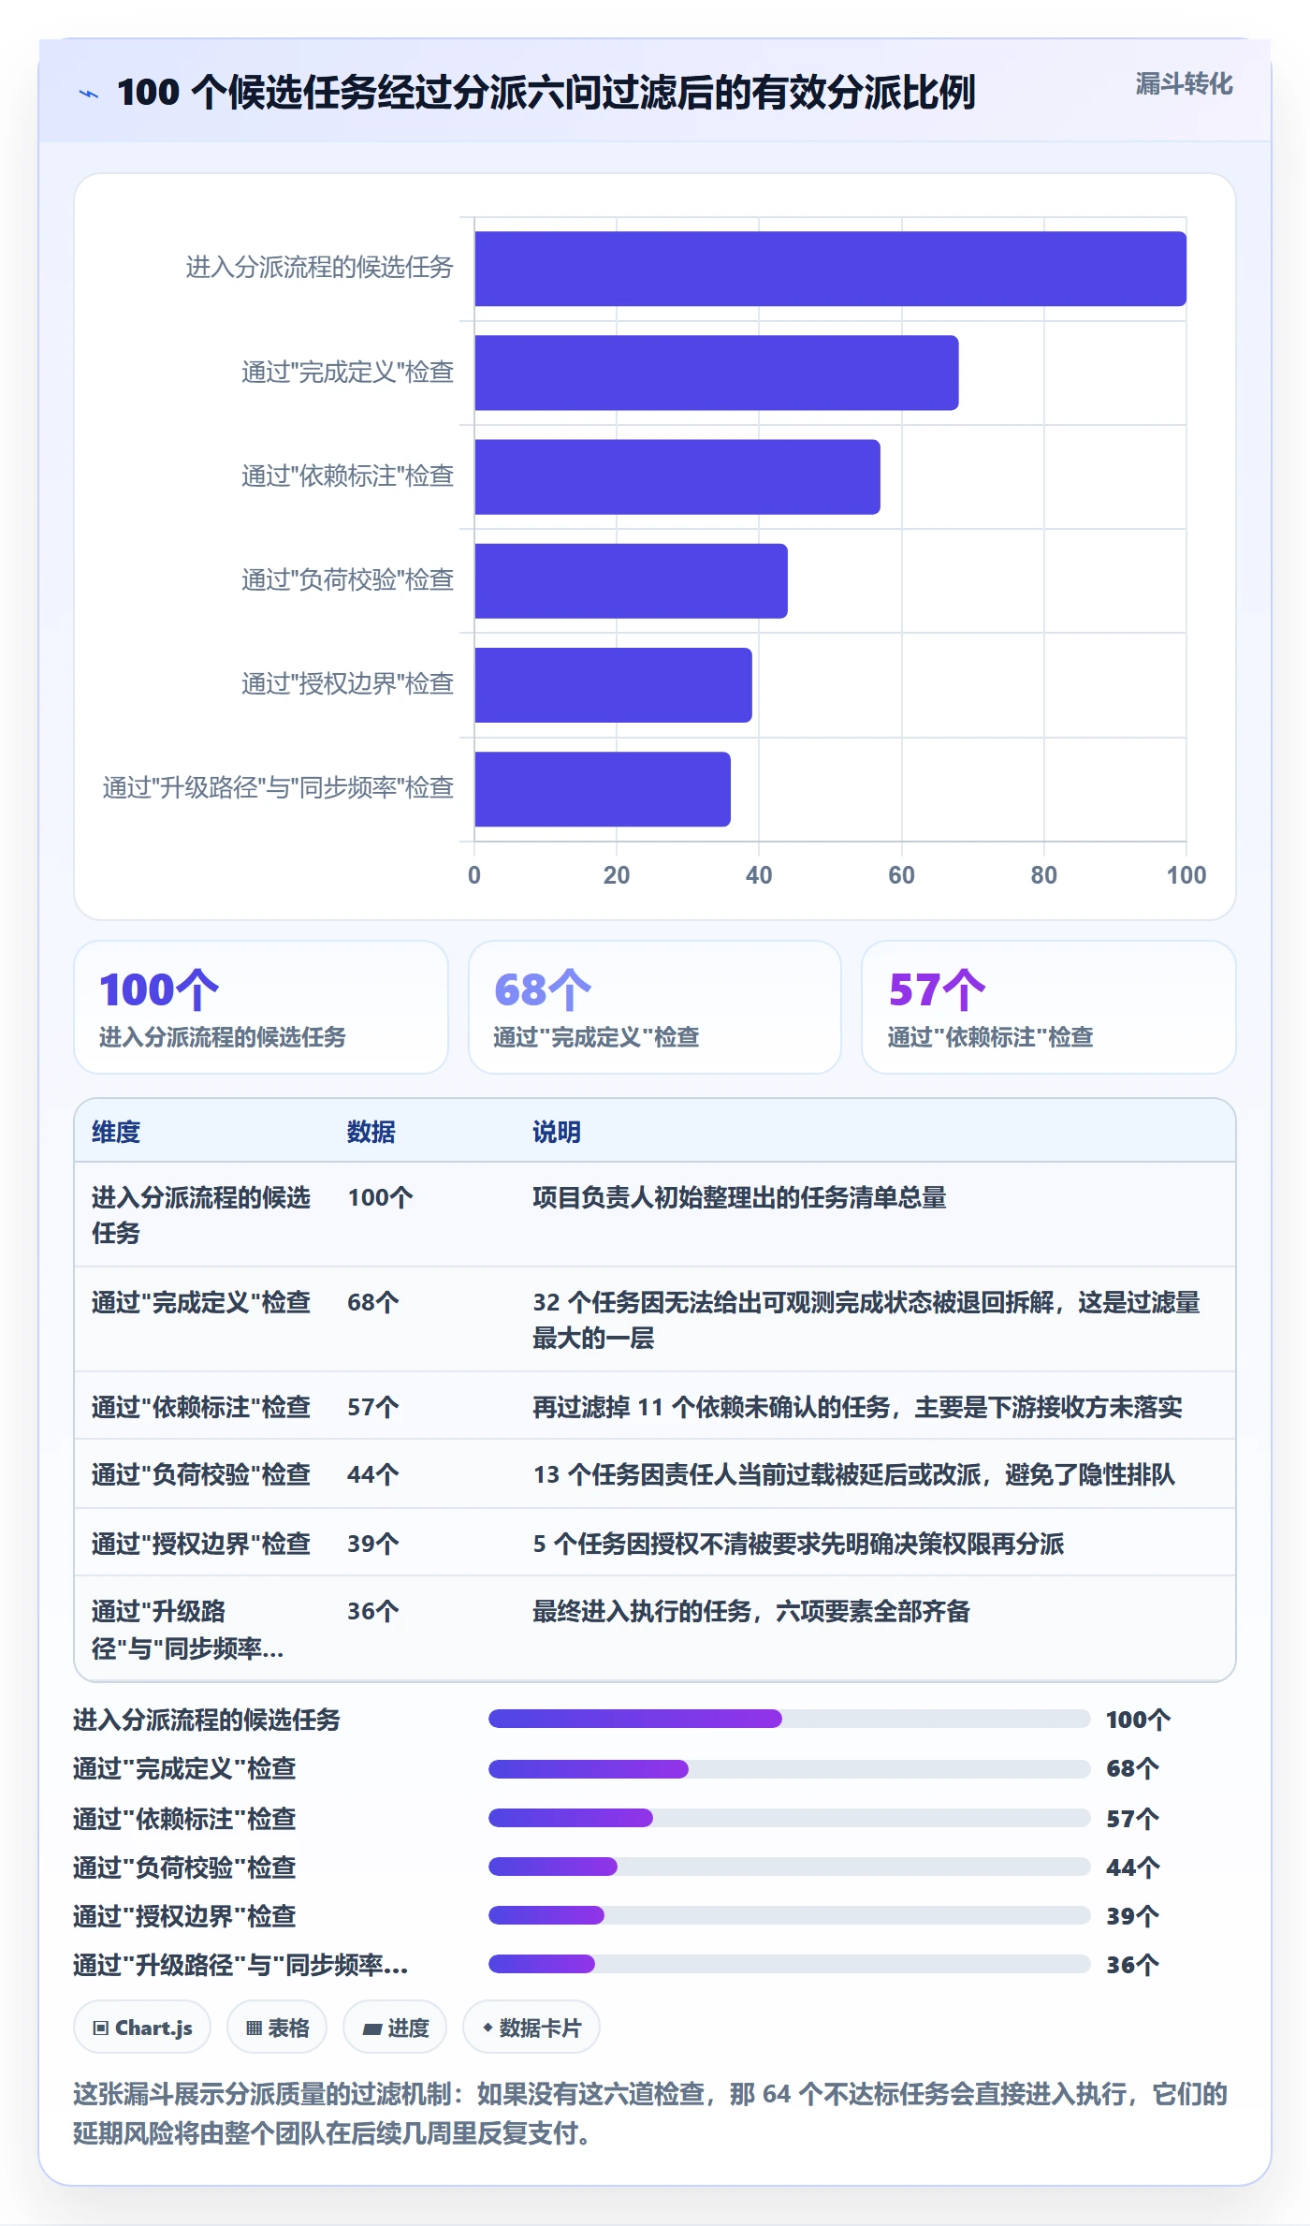Click the table description about 5 个任务因授权不清
The width and height of the screenshot is (1310, 2226).
(798, 1544)
